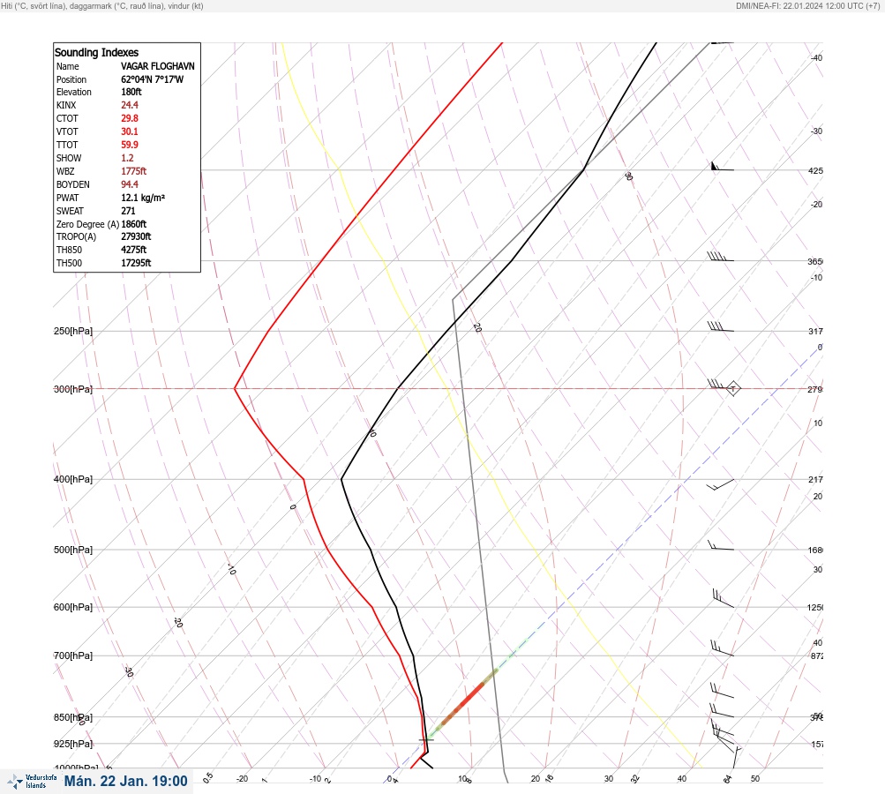Click the 400[hPa] pressure label
This screenshot has width=885, height=794.
point(73,479)
